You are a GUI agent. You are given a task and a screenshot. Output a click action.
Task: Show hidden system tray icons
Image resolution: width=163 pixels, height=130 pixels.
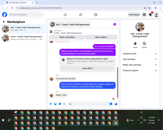pos(138,120)
